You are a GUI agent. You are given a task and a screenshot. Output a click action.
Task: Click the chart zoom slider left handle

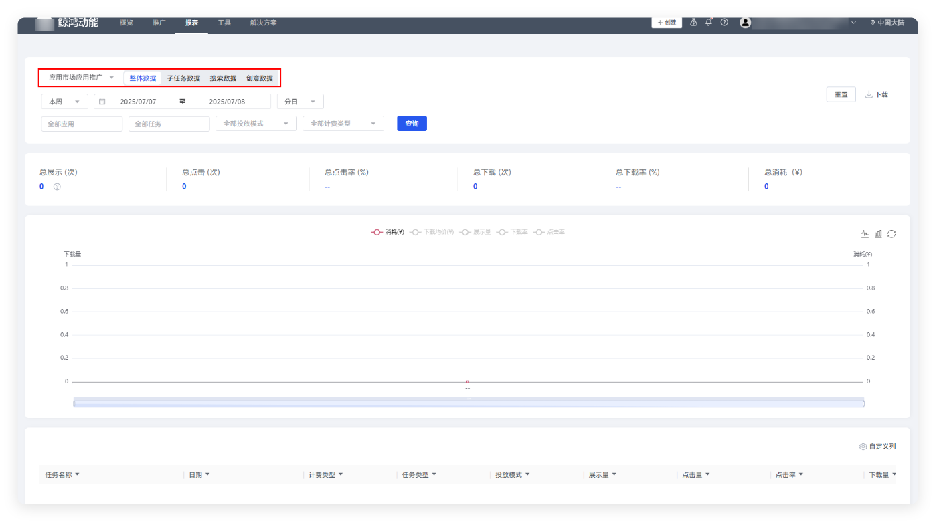click(x=74, y=403)
